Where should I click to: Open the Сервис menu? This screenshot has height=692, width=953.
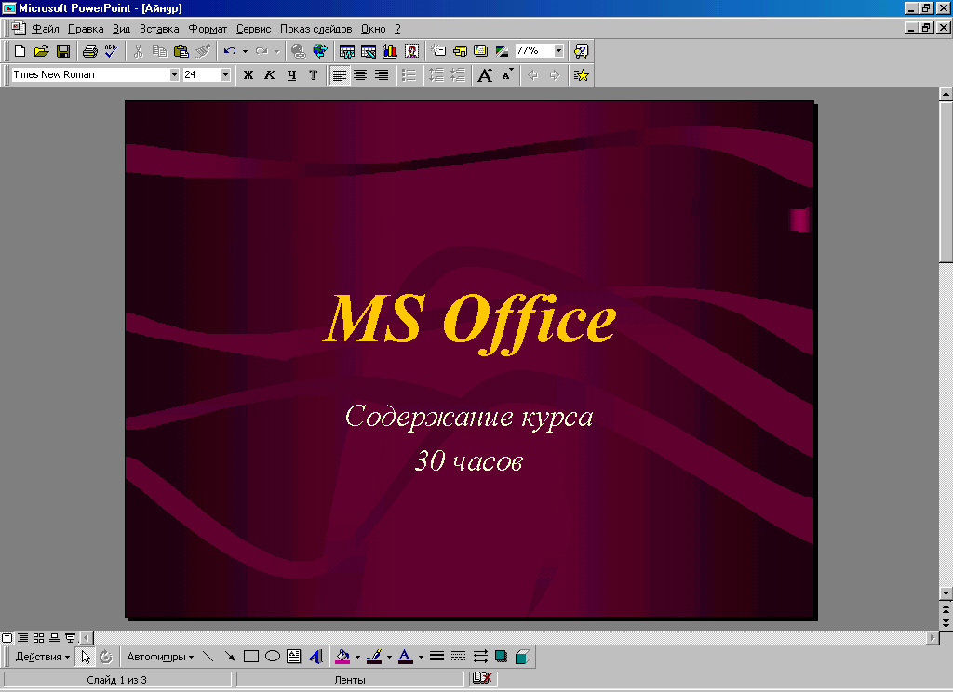[x=253, y=29]
